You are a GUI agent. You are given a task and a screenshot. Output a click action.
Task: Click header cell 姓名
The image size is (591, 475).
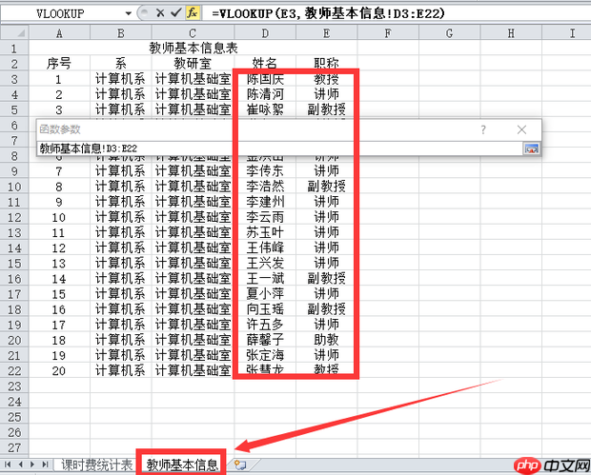pyautogui.click(x=265, y=63)
